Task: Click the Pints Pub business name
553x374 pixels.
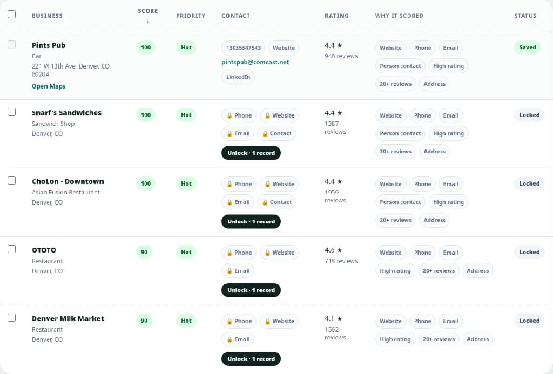Action: (49, 45)
